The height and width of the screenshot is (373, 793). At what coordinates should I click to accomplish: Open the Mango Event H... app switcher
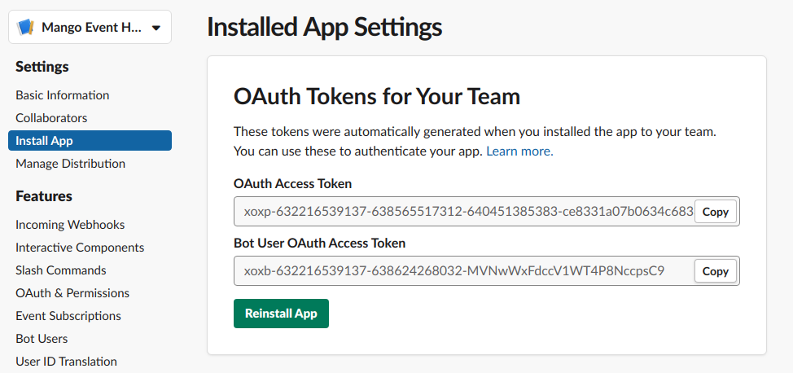pyautogui.click(x=90, y=28)
